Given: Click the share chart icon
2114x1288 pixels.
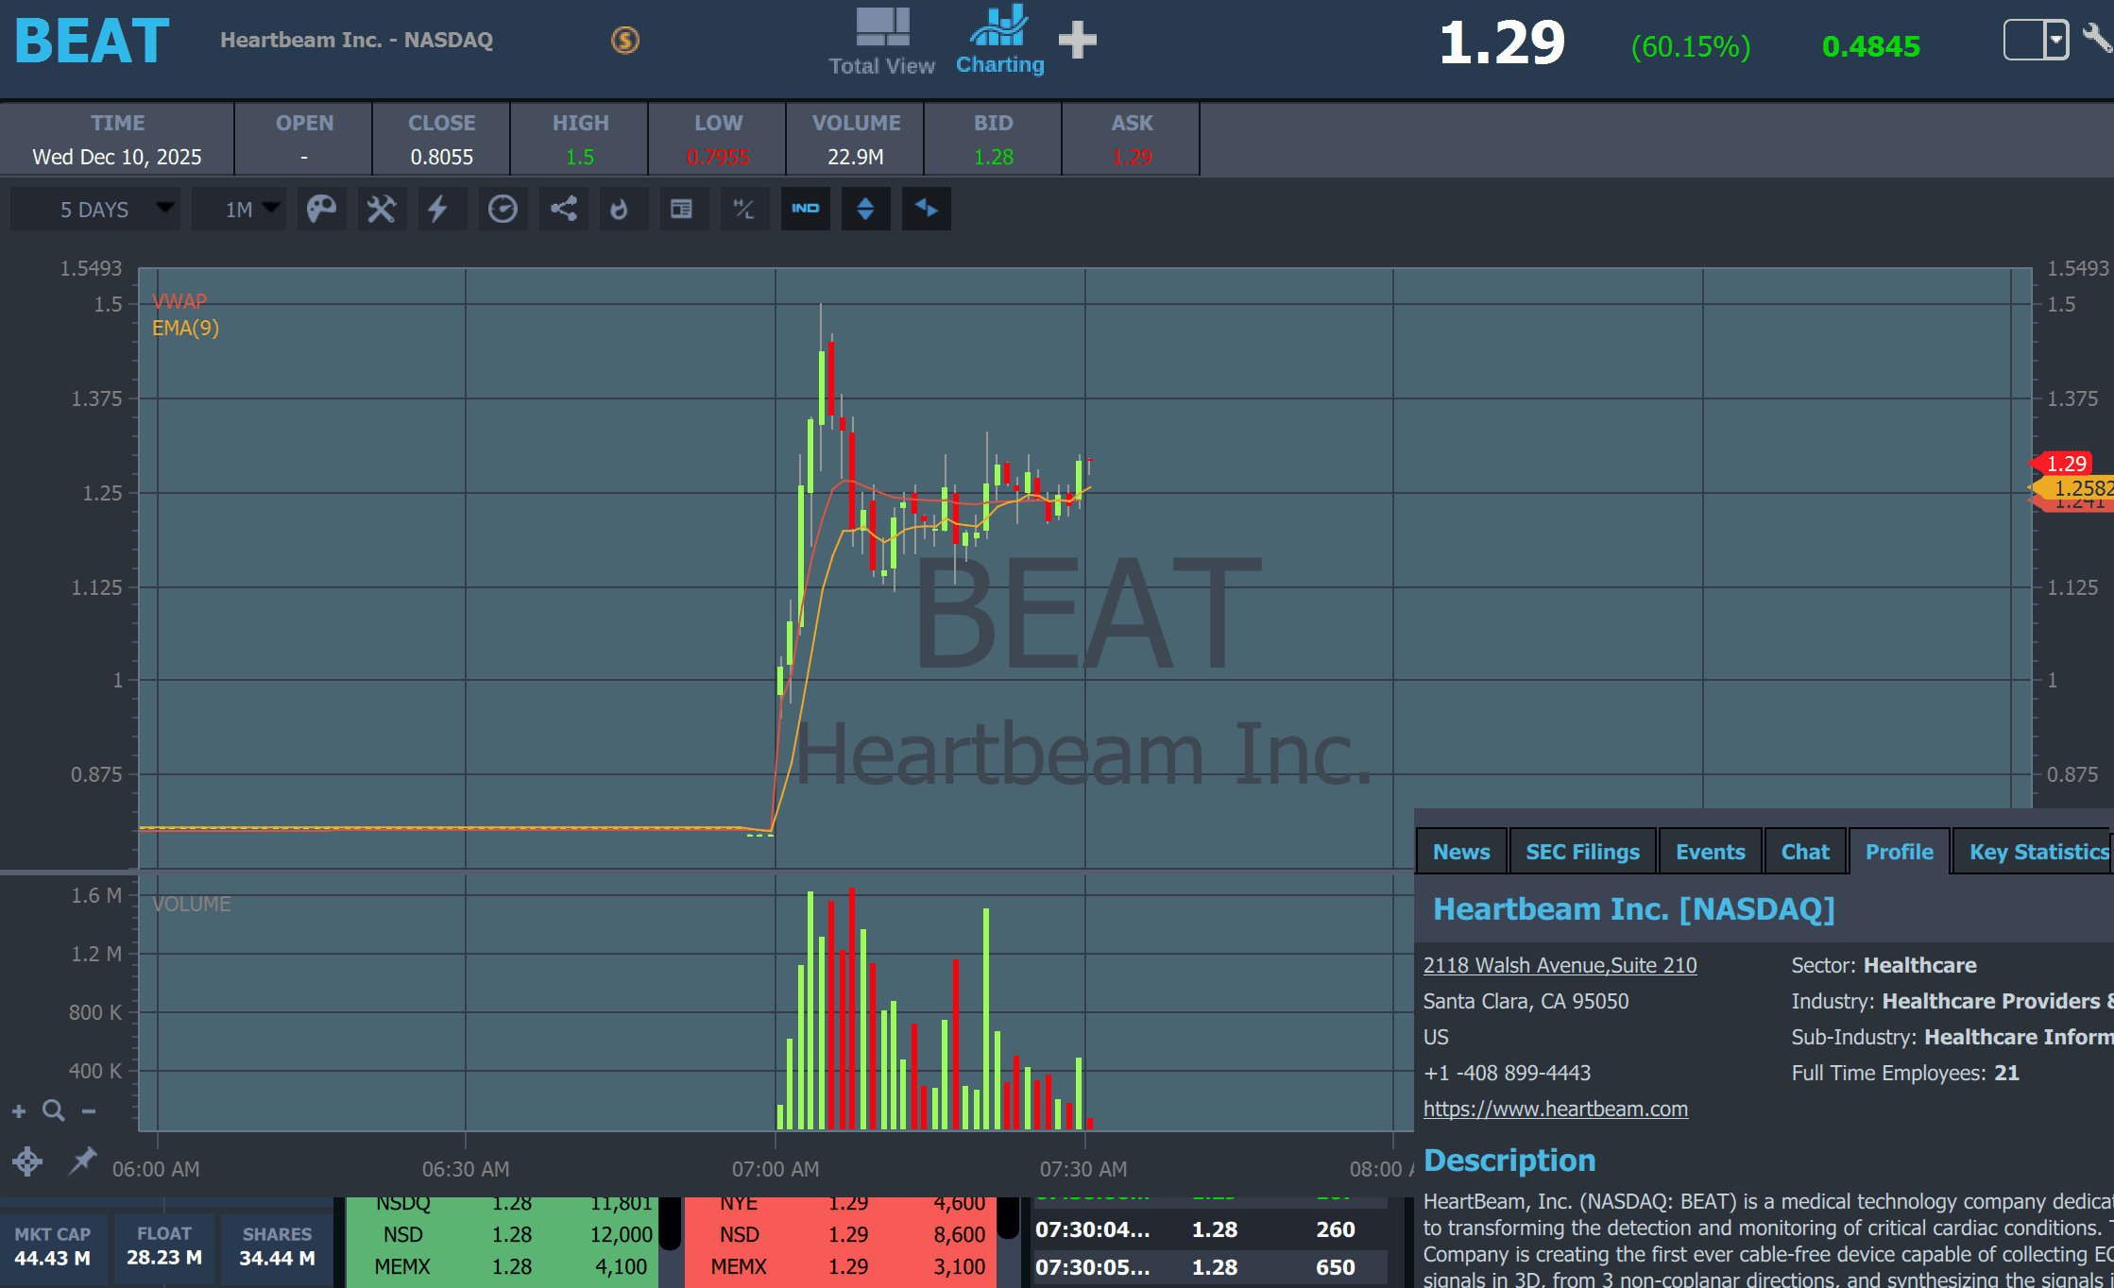Looking at the screenshot, I should [564, 209].
